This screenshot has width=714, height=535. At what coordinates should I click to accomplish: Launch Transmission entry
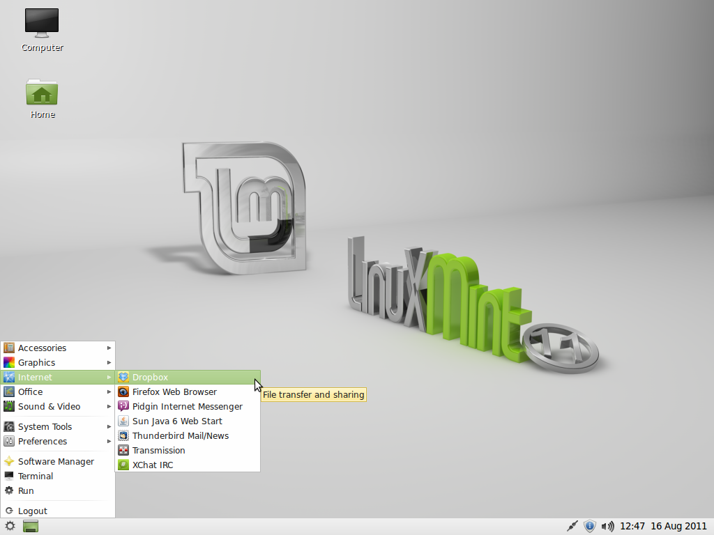188,451
